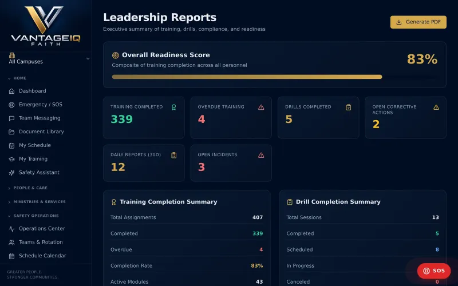Click the In Progress row label
458x286 pixels.
(x=300, y=266)
